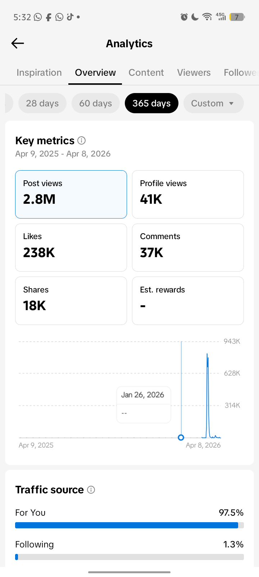
Task: Select the Profile views metric card
Action: click(x=188, y=194)
